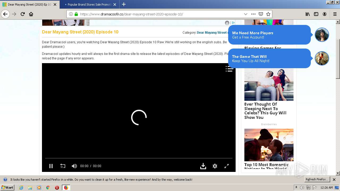Mute the video volume
The height and width of the screenshot is (191, 340).
coord(74,166)
